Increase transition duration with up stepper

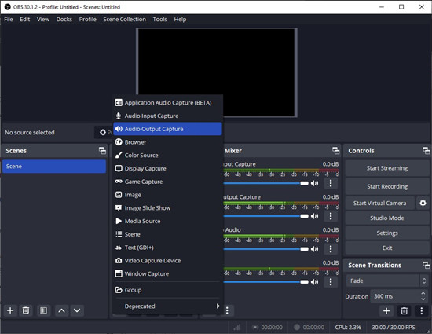tap(423, 293)
